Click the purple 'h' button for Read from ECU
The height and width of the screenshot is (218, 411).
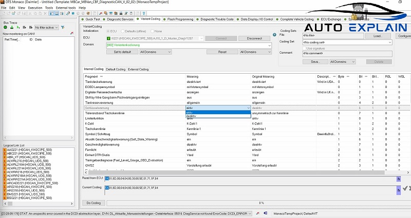point(398,179)
